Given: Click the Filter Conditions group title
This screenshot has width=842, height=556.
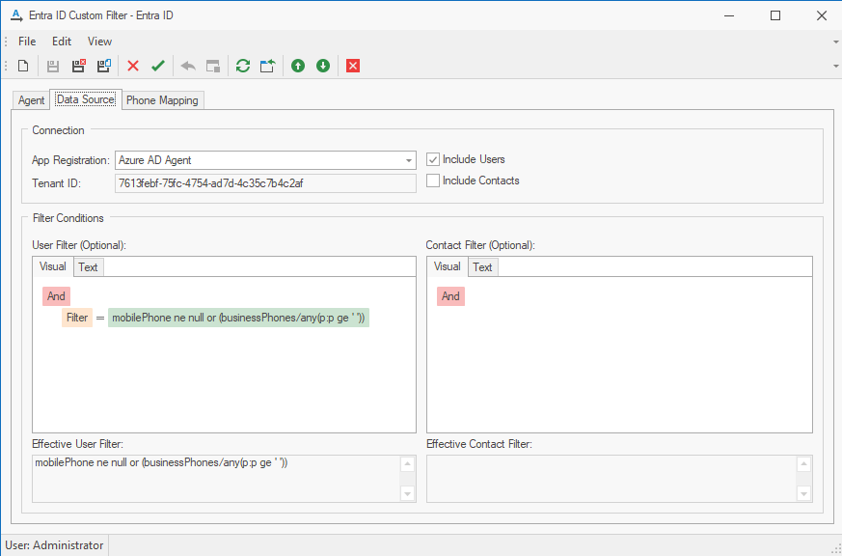Looking at the screenshot, I should (68, 218).
